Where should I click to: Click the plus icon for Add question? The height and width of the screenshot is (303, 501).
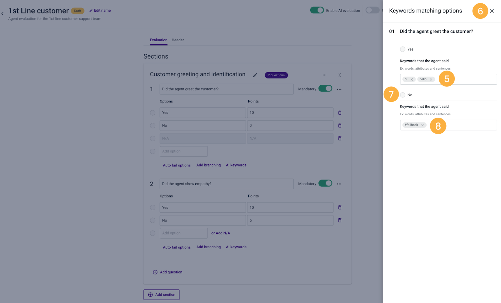(x=155, y=272)
